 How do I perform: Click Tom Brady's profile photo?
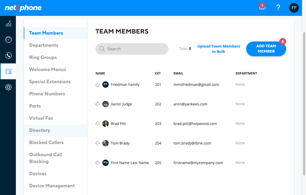pos(106,143)
